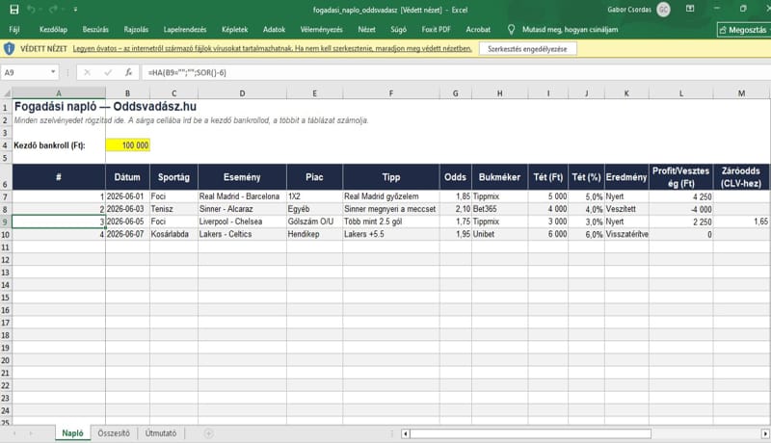Open the Rajzolás ribbon tab
771x443 pixels.
coord(136,30)
